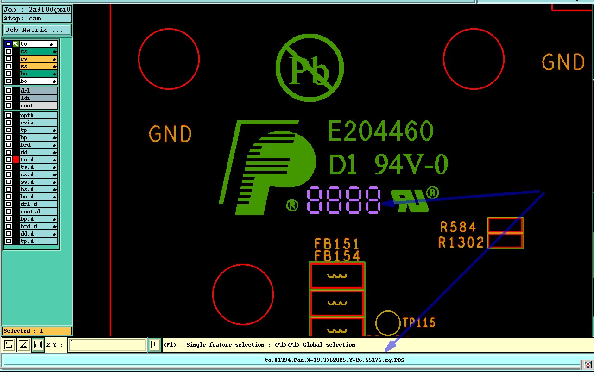Click the green arrow work-layer icon on 'to' row
The width and height of the screenshot is (594, 372).
pos(16,44)
